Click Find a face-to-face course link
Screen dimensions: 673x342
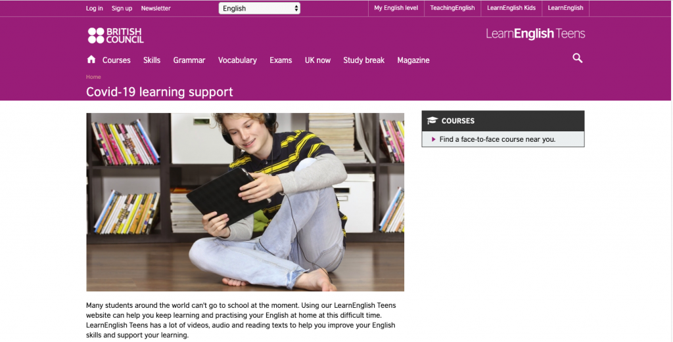[498, 139]
